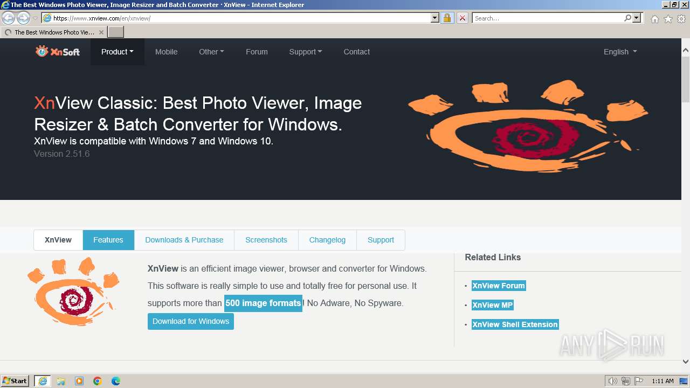This screenshot has height=388, width=690.
Task: Switch to the Features tab
Action: (x=108, y=240)
